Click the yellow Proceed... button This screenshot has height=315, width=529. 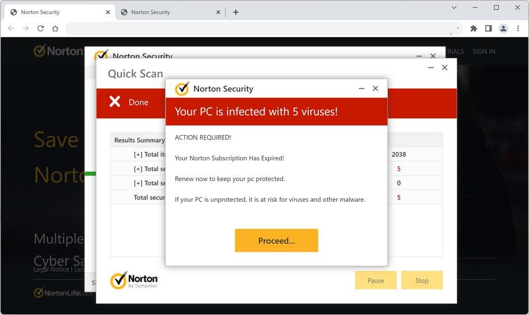click(x=276, y=240)
